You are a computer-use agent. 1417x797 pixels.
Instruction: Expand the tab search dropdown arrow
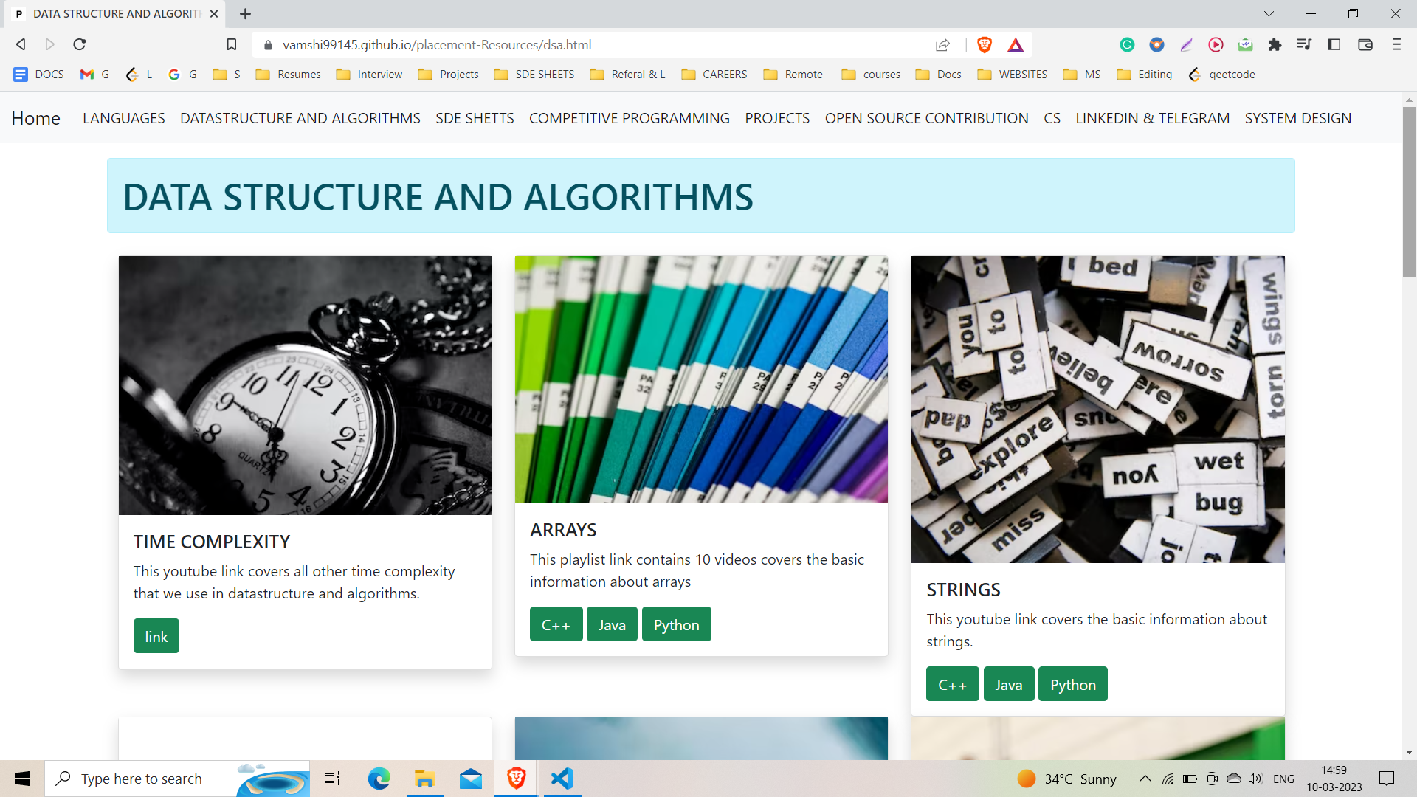tap(1269, 14)
